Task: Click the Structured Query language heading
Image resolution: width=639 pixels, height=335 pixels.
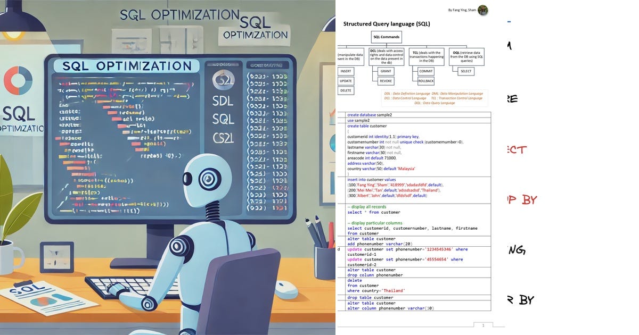Action: [x=386, y=23]
